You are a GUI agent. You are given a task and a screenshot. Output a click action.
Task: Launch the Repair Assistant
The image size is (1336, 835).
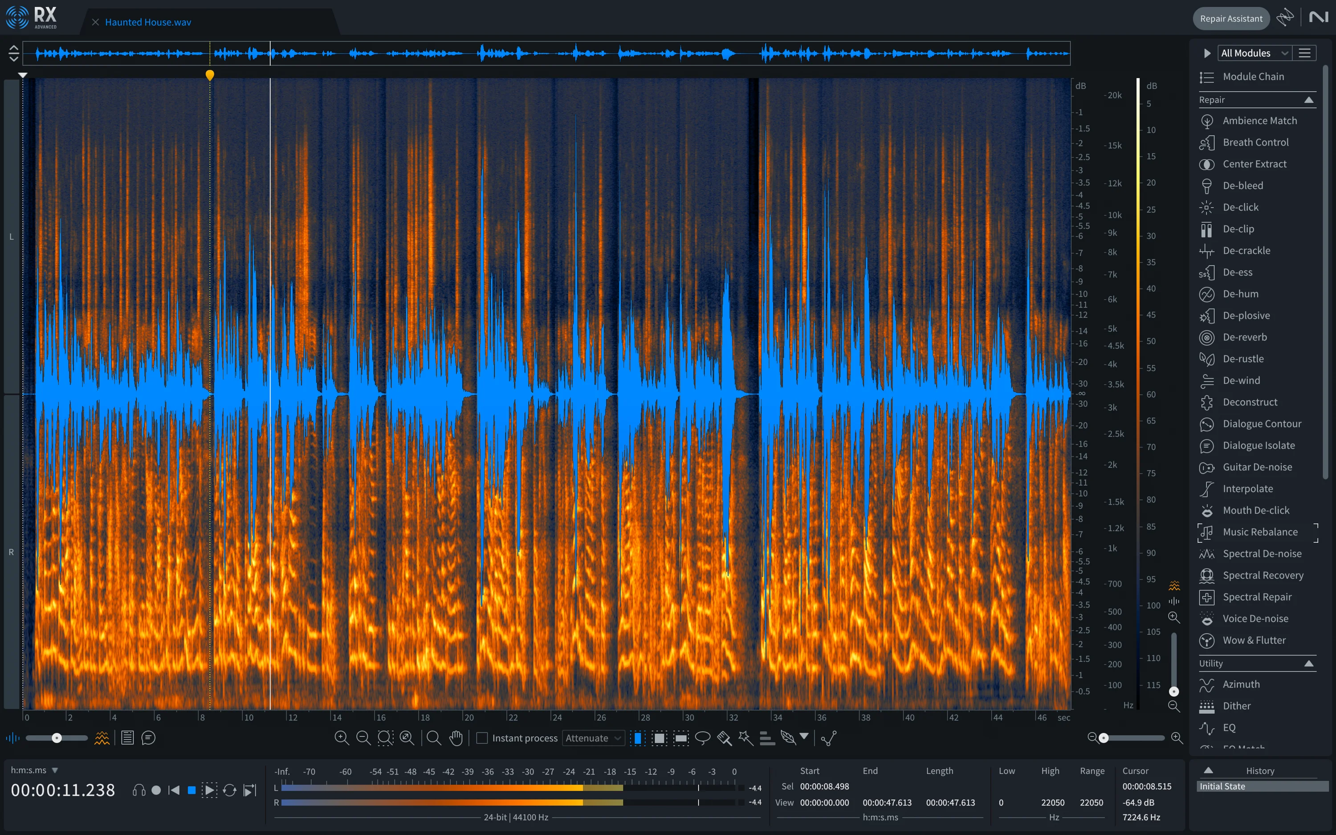1230,18
